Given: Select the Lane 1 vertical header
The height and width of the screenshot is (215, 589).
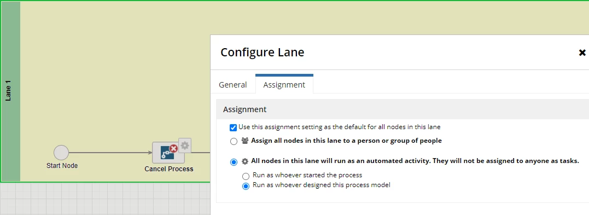Looking at the screenshot, I should pos(10,92).
